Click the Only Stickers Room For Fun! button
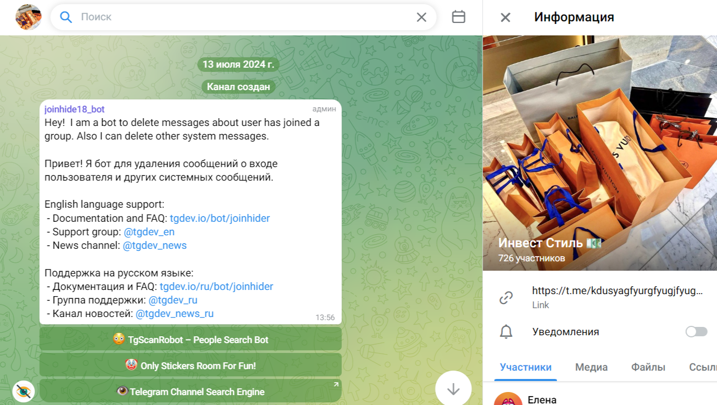 191,365
